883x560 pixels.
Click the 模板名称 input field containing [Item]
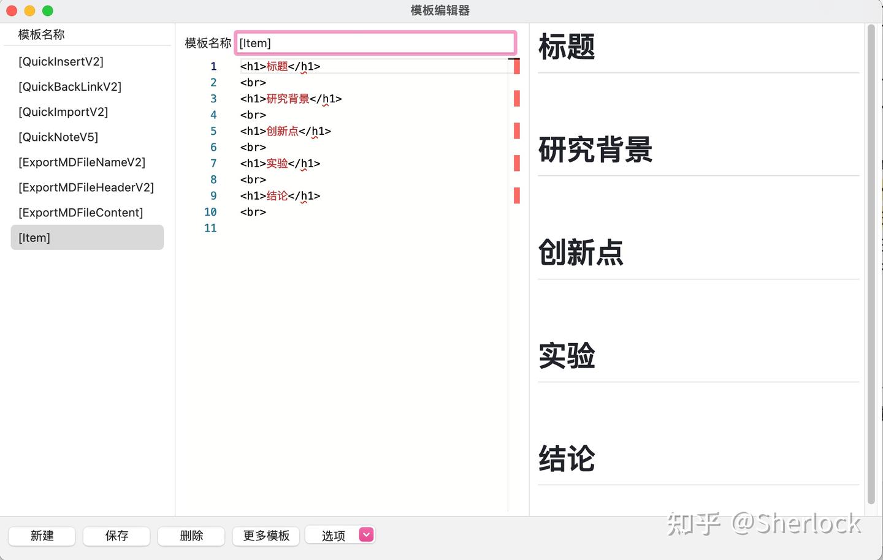(375, 43)
